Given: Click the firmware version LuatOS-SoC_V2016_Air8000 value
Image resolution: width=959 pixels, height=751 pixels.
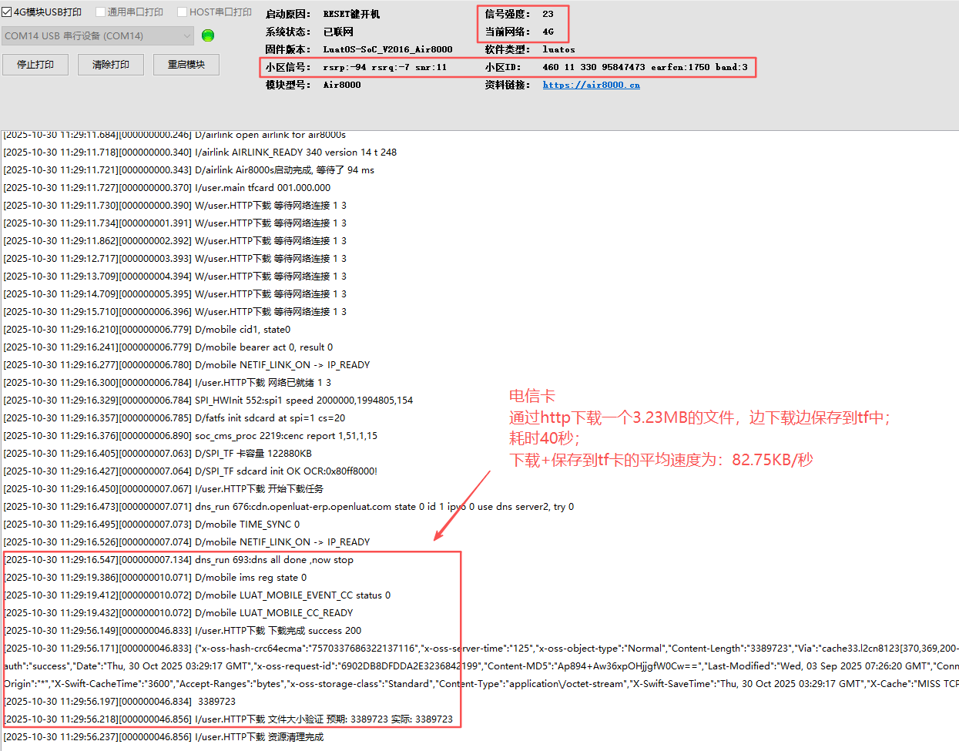Looking at the screenshot, I should point(387,49).
